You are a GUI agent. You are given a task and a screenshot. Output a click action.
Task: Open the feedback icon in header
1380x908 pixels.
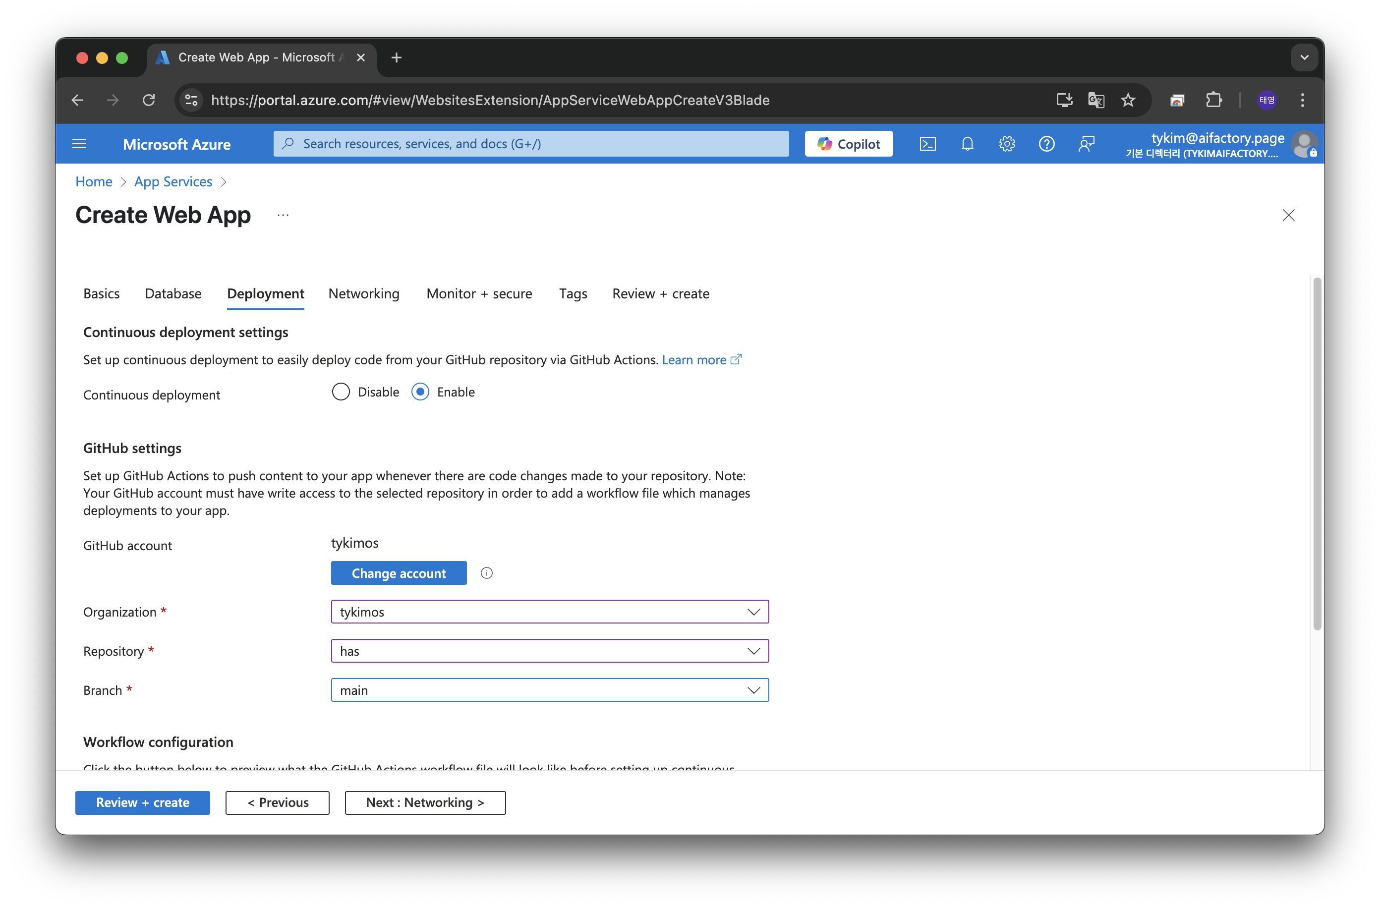coord(1086,144)
